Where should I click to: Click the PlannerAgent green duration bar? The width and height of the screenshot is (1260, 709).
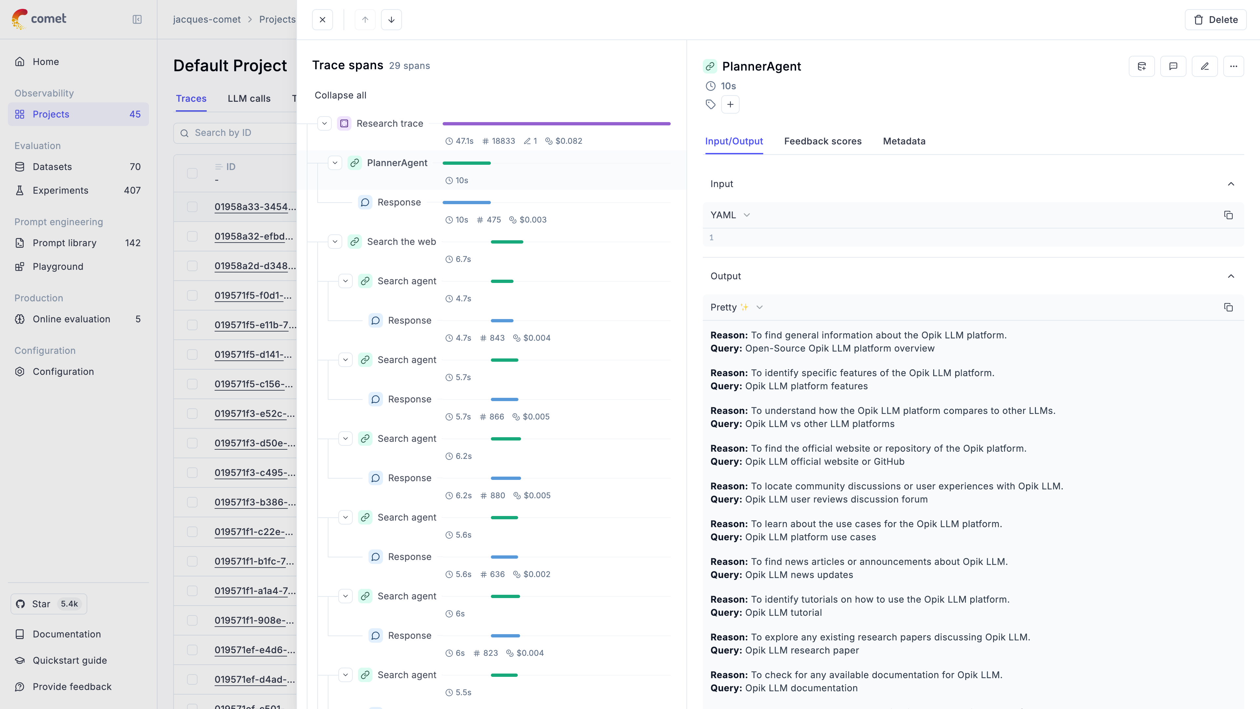466,163
